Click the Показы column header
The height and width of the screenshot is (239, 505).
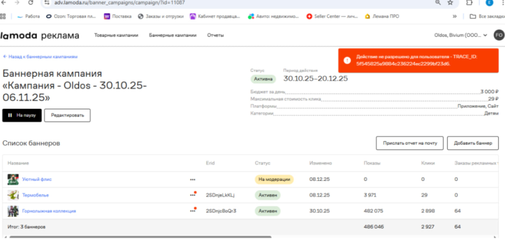(x=372, y=163)
